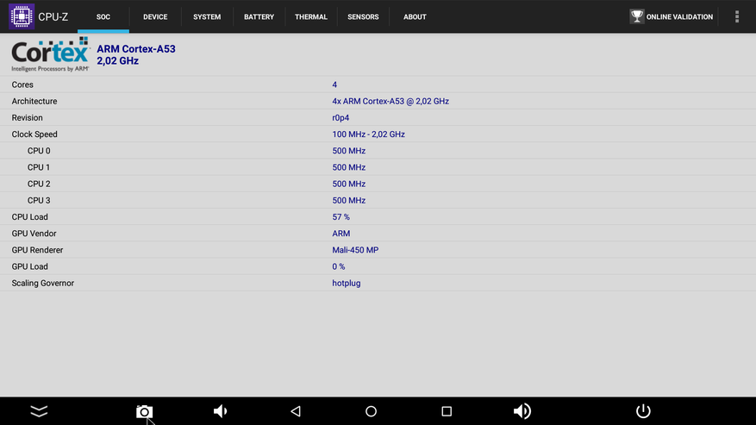The image size is (756, 425).
Task: Switch to the DEVICE tab
Action: pos(155,17)
